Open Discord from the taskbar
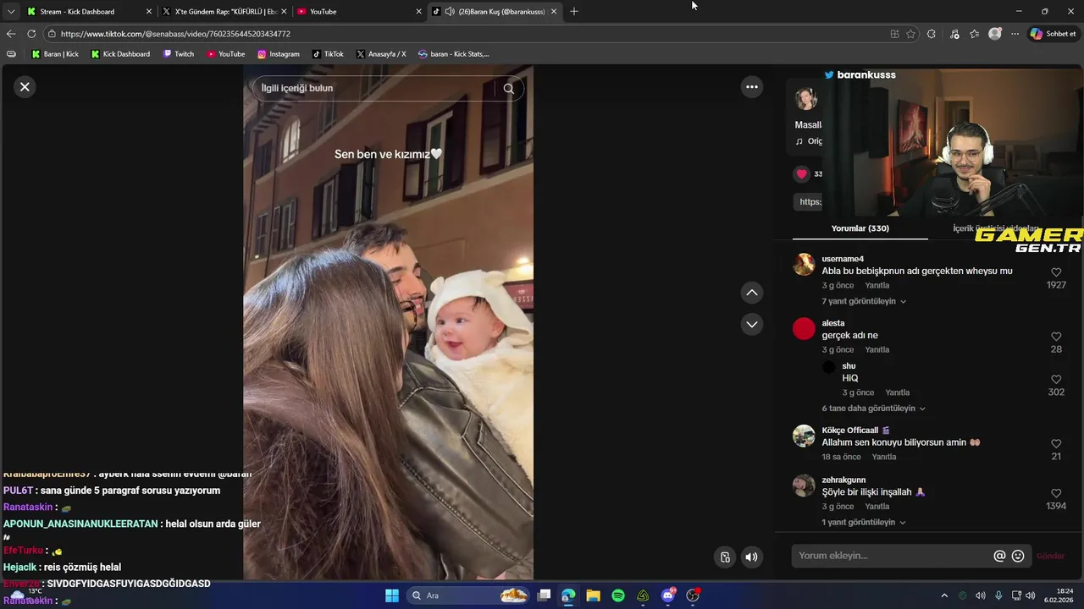1084x609 pixels. pos(668,595)
